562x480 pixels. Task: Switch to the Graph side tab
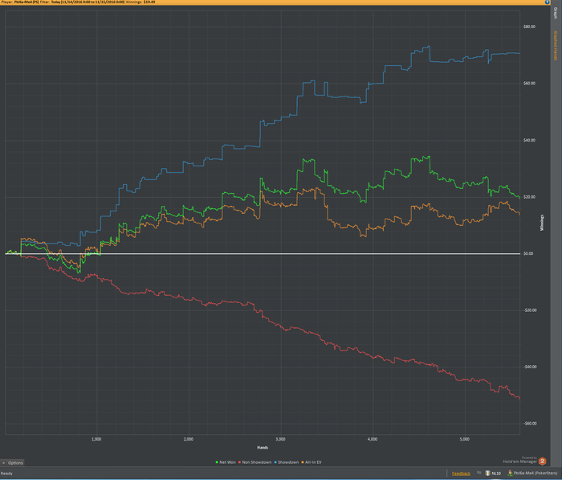[x=556, y=14]
